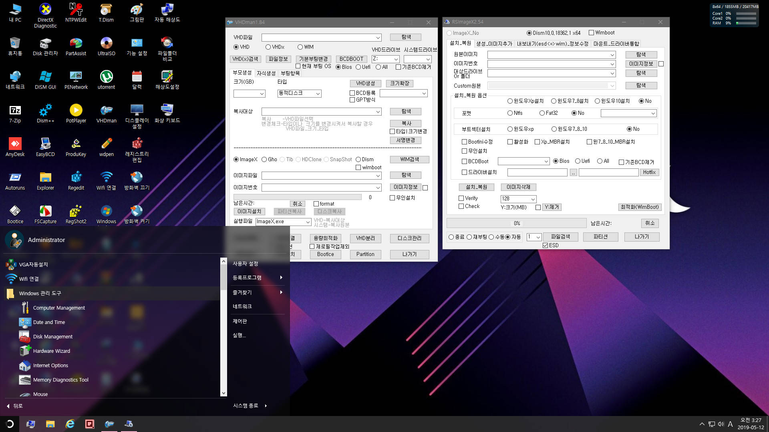Open the 휴지통 recycle bin icon
Screen dimensions: 769x432
tap(15, 46)
